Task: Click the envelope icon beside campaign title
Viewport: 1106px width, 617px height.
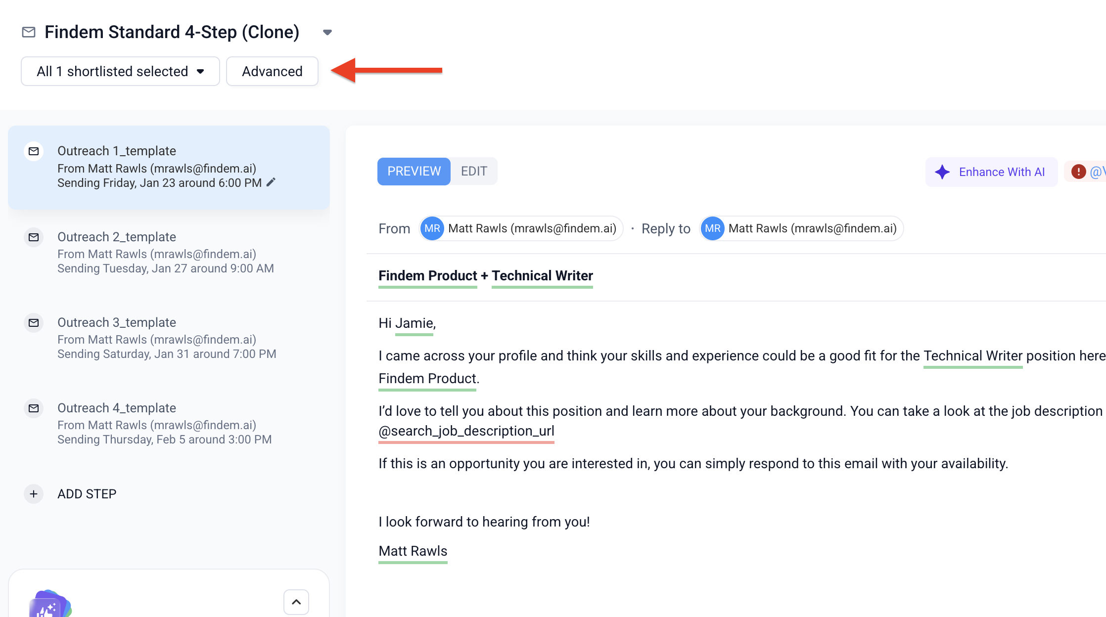Action: (29, 32)
